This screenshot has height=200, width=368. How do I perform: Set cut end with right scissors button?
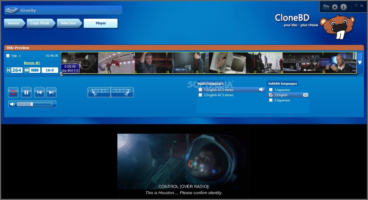[122, 92]
